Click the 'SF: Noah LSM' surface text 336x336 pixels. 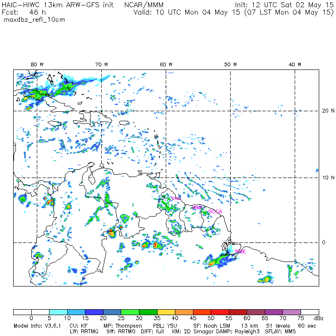[x=212, y=326]
